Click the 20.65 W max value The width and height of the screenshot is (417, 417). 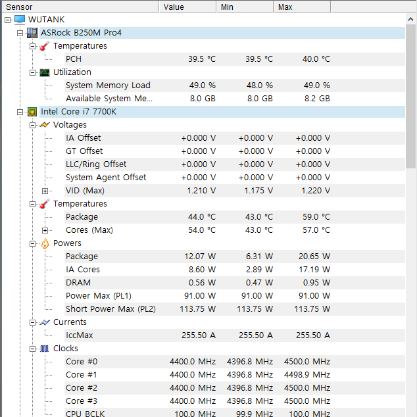click(x=314, y=257)
